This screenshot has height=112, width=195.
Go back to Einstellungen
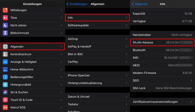77,4
